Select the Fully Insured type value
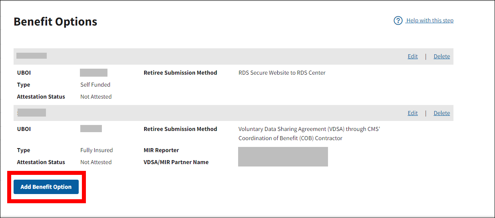Screen dimensions: 495x218 (x=96, y=150)
